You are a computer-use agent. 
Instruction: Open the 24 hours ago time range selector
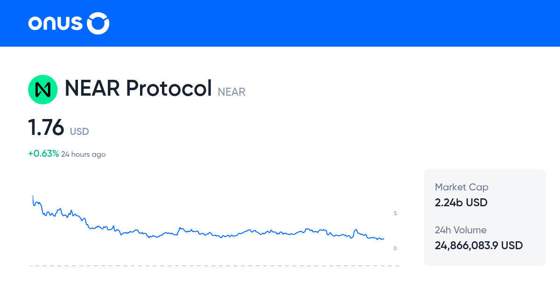[x=84, y=154]
